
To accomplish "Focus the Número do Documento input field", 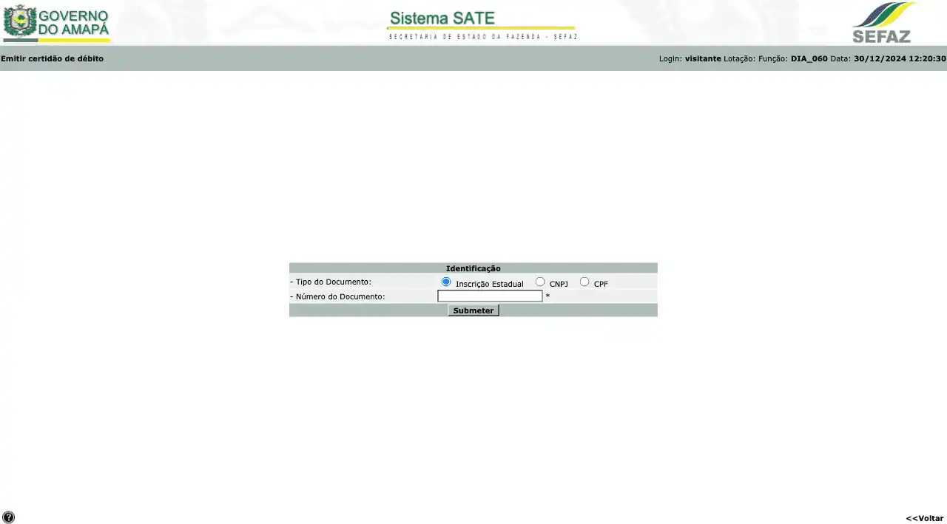I will pyautogui.click(x=490, y=296).
